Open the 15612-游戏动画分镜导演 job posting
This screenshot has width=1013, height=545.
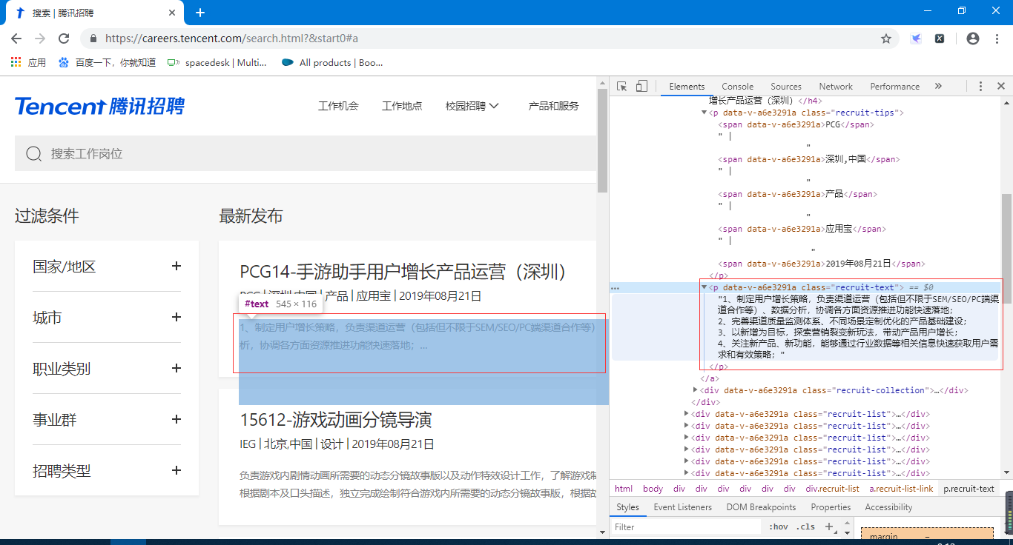click(x=335, y=420)
